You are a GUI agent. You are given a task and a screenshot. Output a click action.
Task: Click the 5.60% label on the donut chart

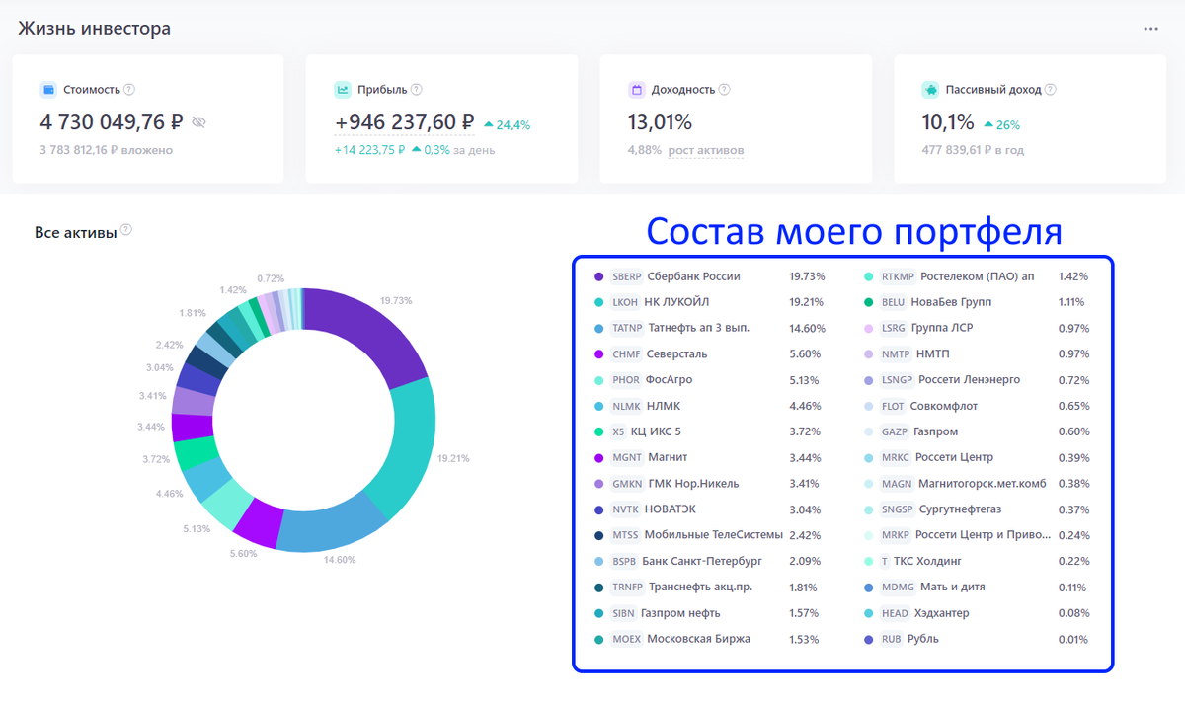(243, 554)
